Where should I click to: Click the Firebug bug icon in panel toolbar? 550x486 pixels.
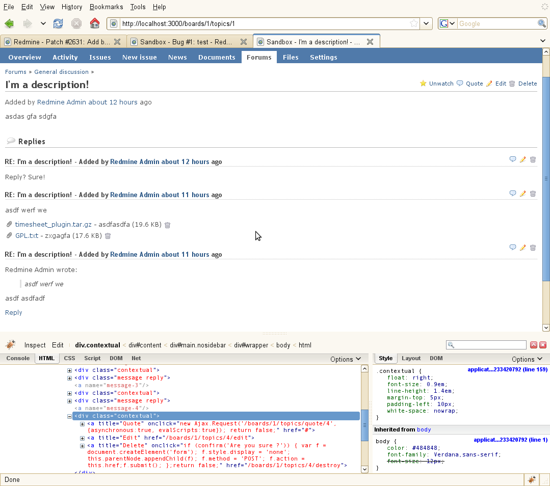click(11, 345)
